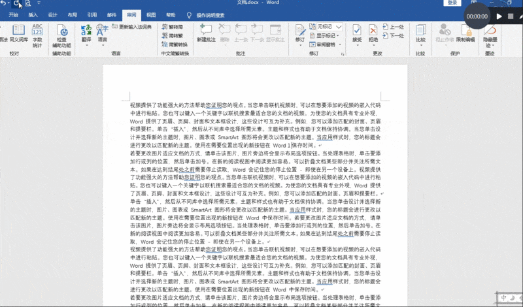
Task: Click the 文档.docx - Word title text
Action: (258, 3)
